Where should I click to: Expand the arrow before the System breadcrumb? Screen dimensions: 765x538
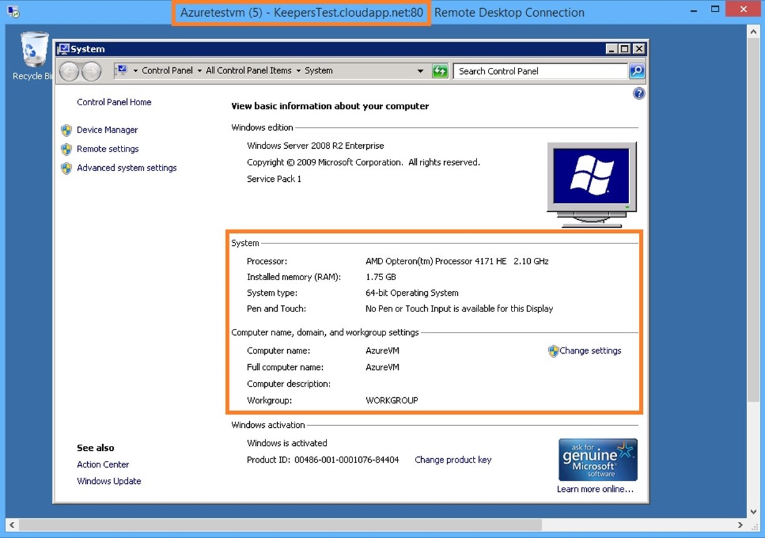[298, 71]
